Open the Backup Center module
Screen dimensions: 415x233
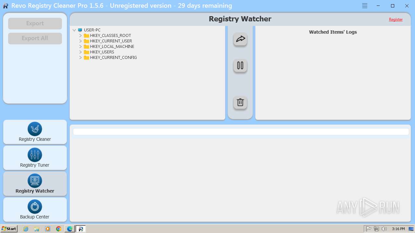point(35,210)
